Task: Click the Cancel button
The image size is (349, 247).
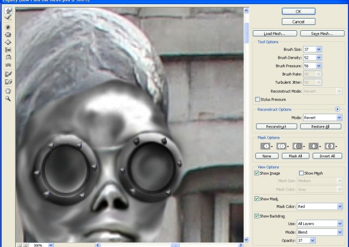Action: [x=298, y=22]
